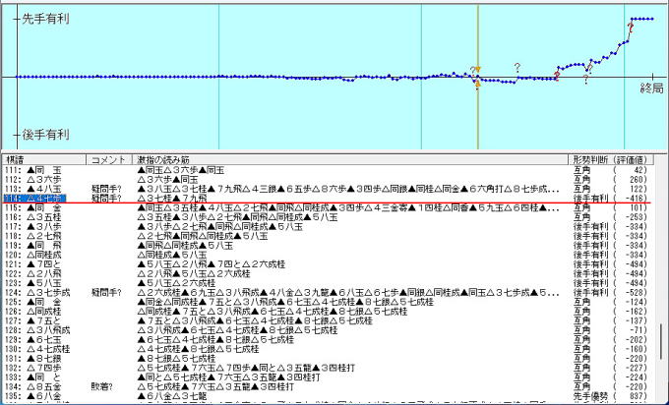Viewport: 669px width, 405px height.
Task: Click the 終局 end-of-game tick on graph
Action: [651, 88]
